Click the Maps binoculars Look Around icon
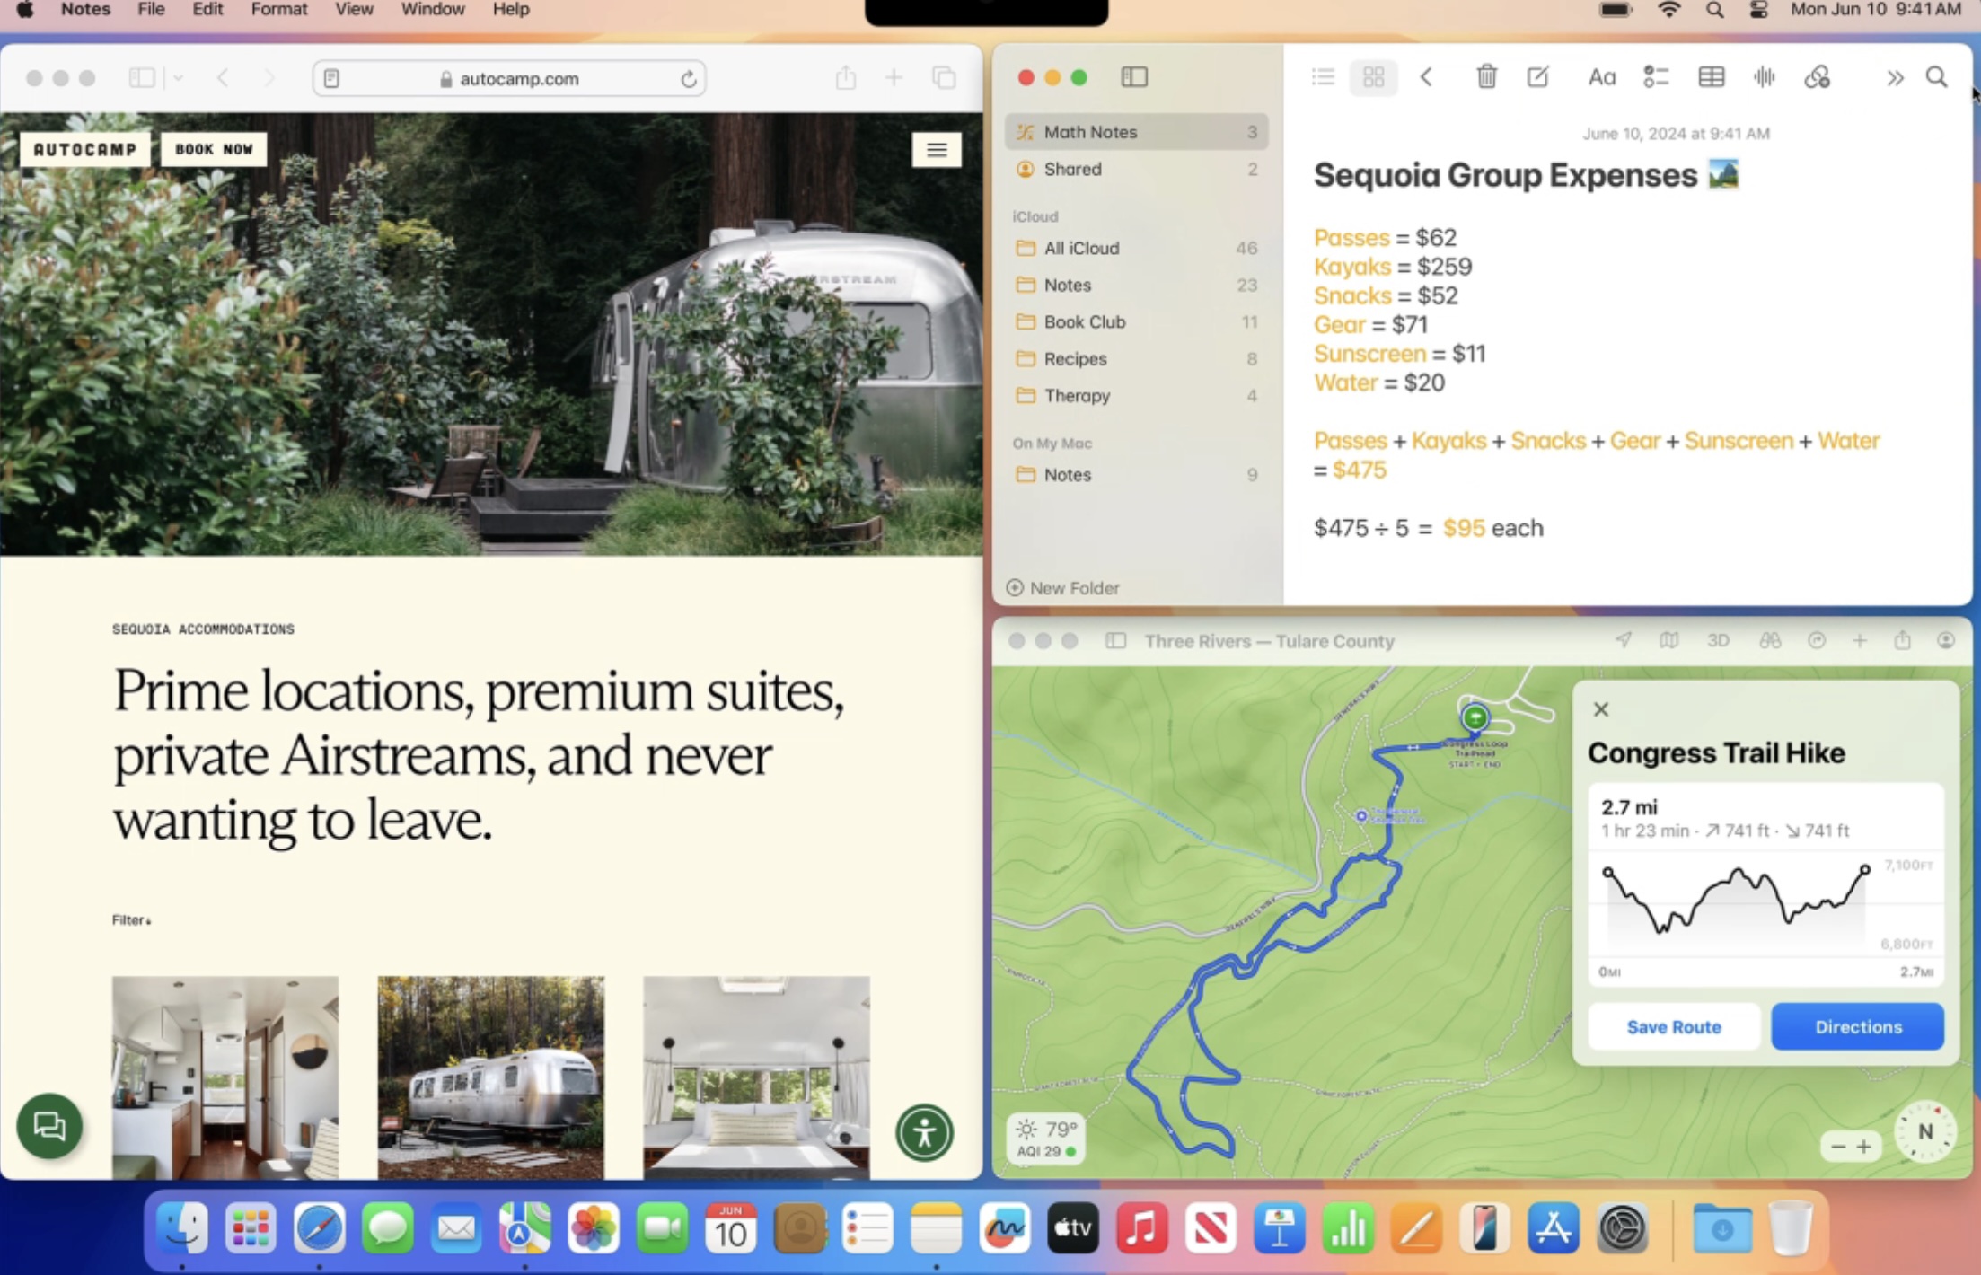1981x1275 pixels. point(1769,641)
